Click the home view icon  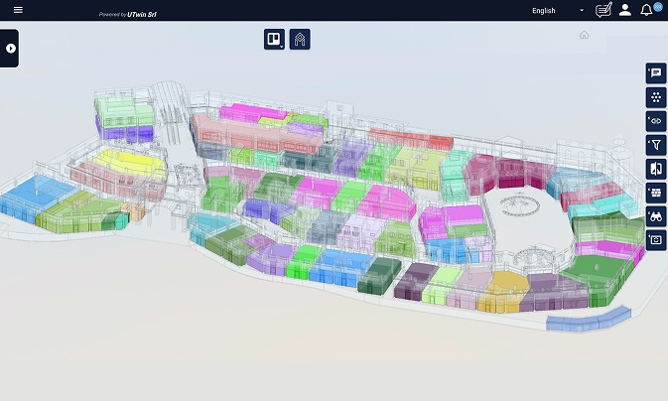tap(585, 35)
